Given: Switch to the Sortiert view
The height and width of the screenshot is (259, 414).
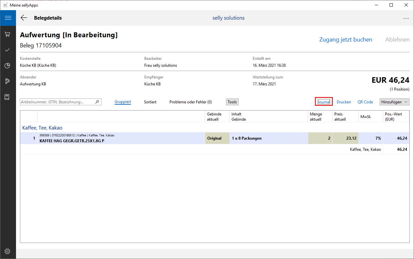Looking at the screenshot, I should [150, 102].
